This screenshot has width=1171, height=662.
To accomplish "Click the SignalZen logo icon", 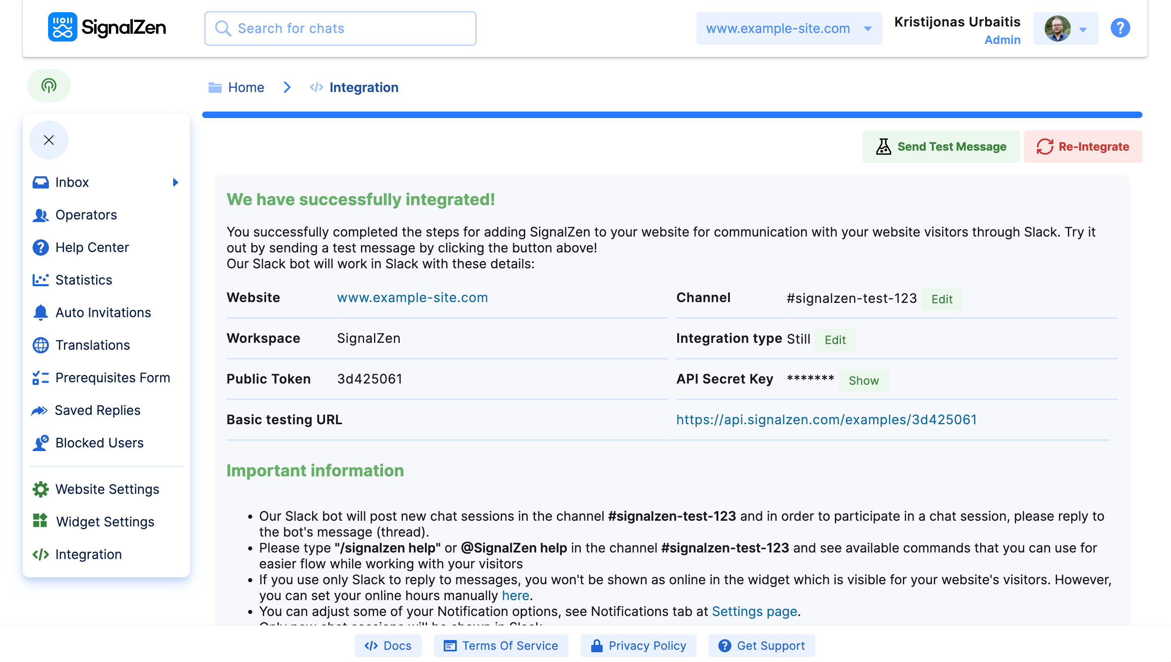I will click(62, 27).
